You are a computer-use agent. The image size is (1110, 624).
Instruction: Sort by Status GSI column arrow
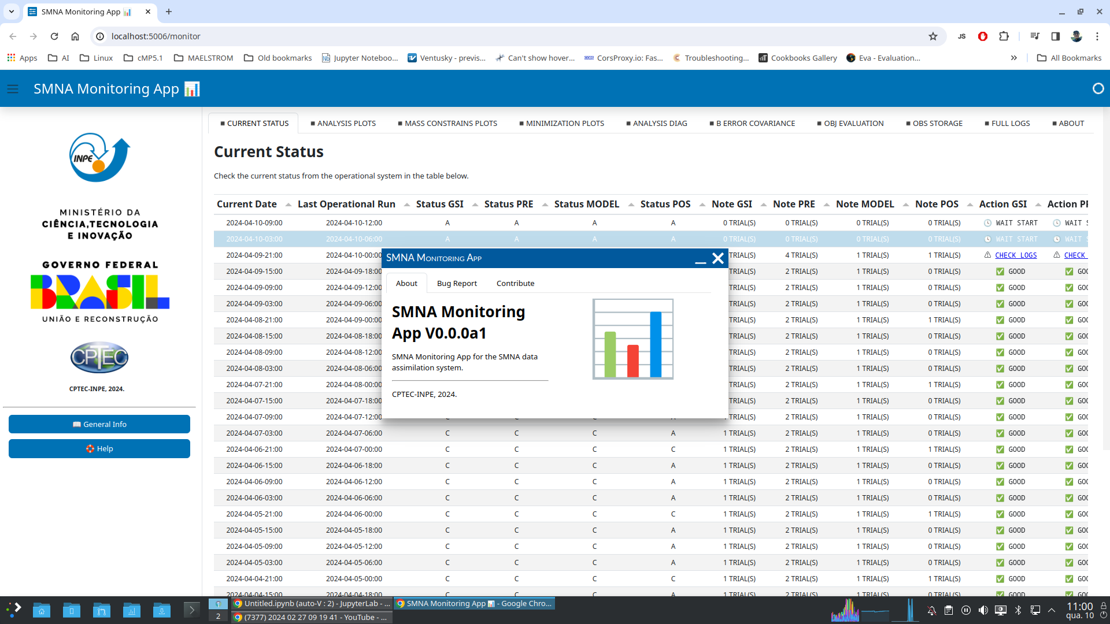[x=475, y=205]
